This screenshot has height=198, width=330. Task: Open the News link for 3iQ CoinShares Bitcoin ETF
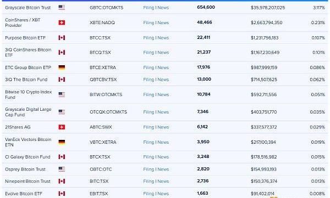(163, 52)
